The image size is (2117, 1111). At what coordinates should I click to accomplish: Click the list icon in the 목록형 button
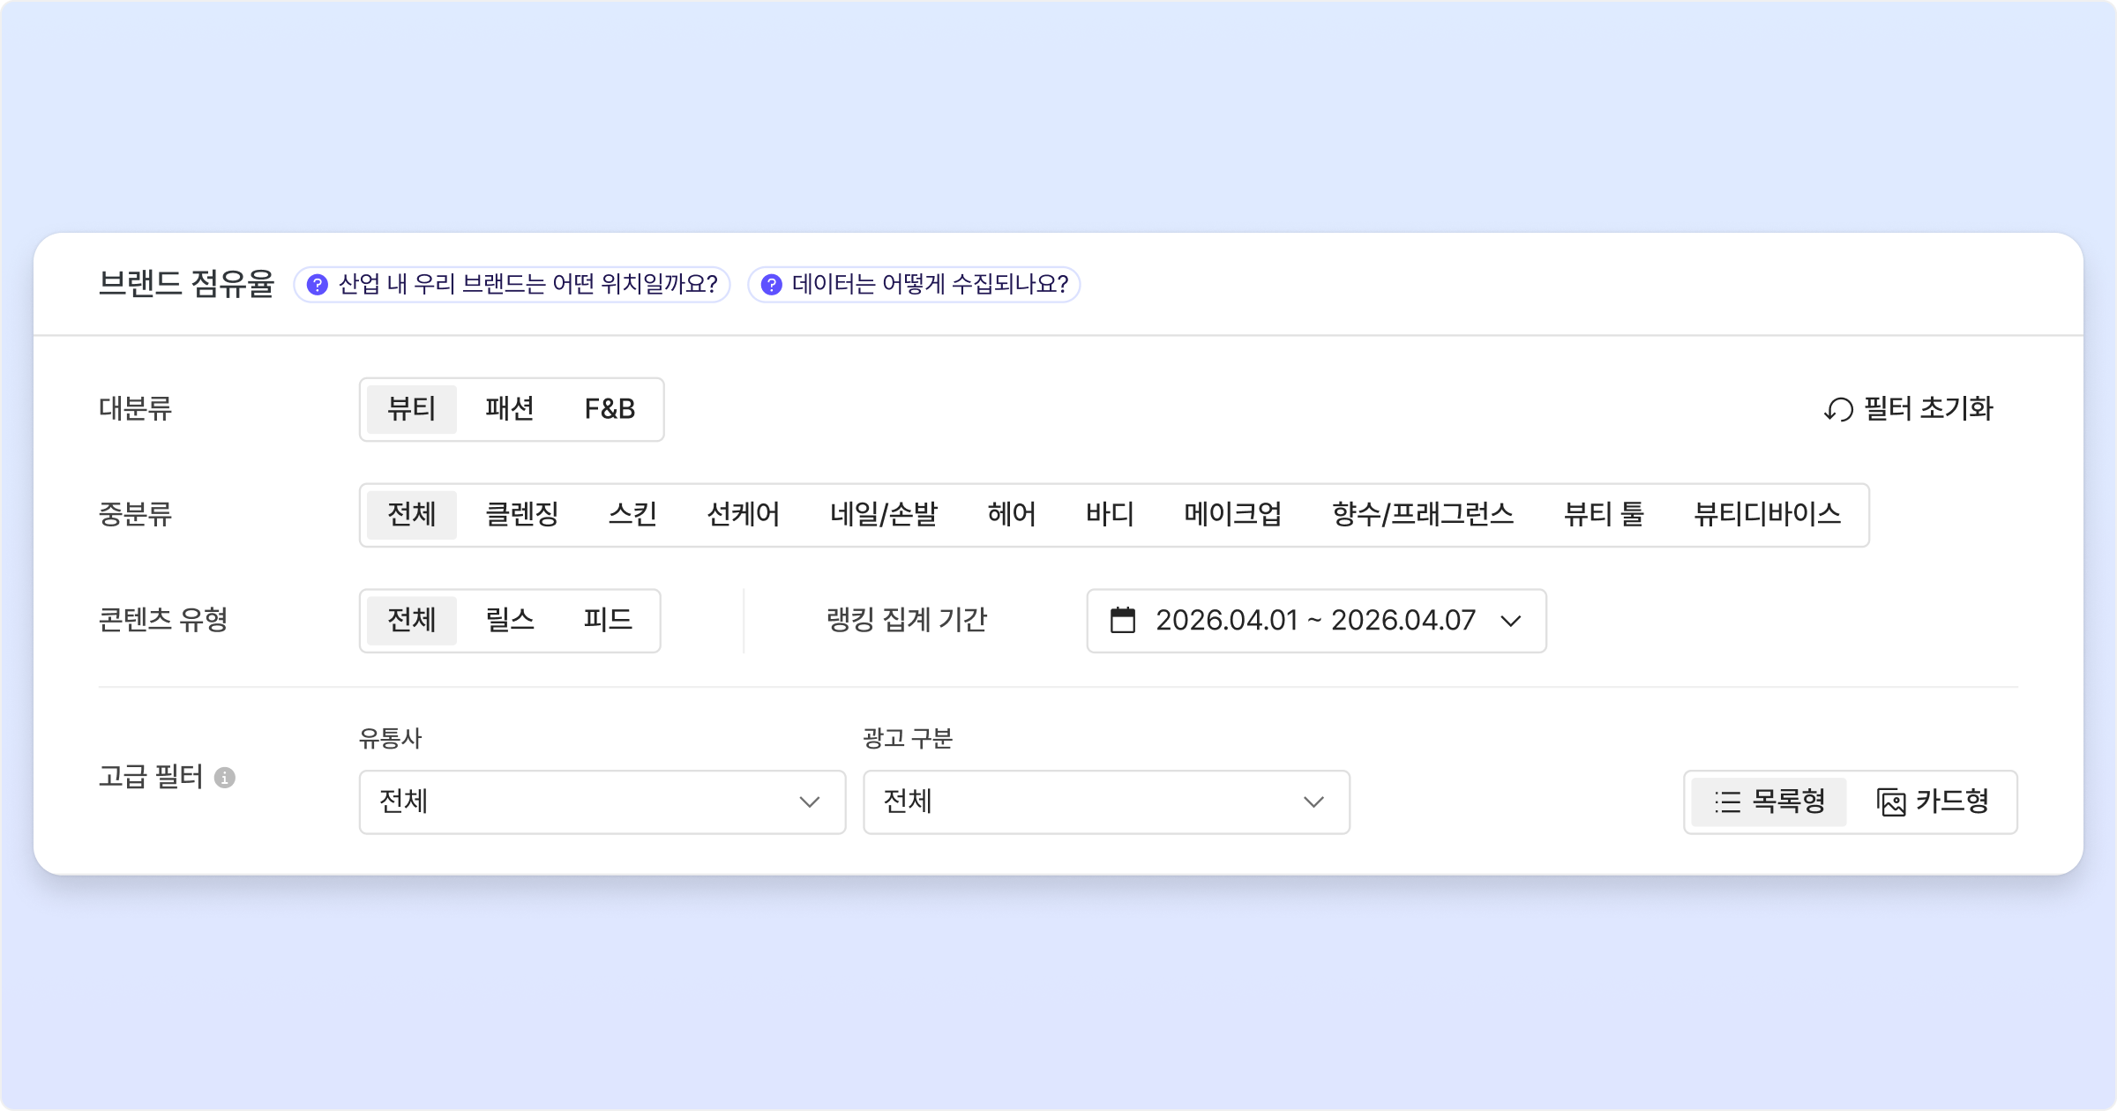pyautogui.click(x=1727, y=802)
